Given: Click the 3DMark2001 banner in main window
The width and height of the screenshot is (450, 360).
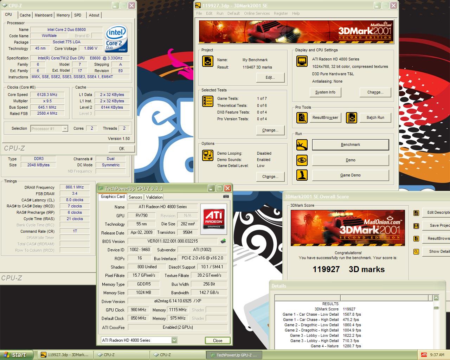Looking at the screenshot, I should tap(296, 32).
